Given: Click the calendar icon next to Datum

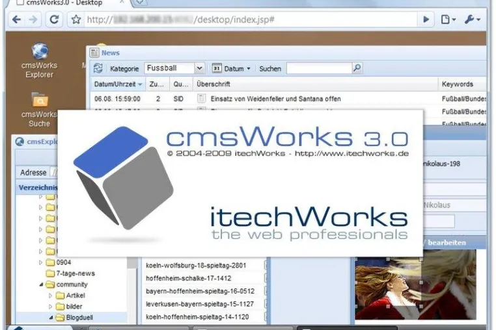Looking at the screenshot, I should point(217,68).
